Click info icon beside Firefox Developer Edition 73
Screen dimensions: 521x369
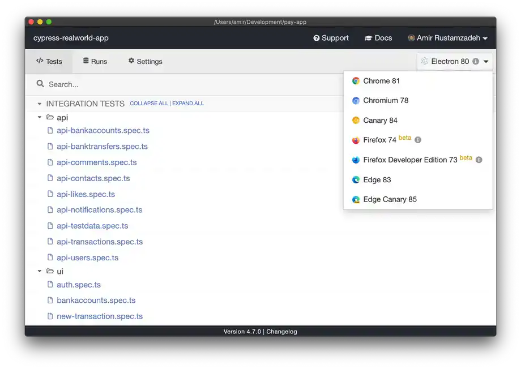pos(479,160)
